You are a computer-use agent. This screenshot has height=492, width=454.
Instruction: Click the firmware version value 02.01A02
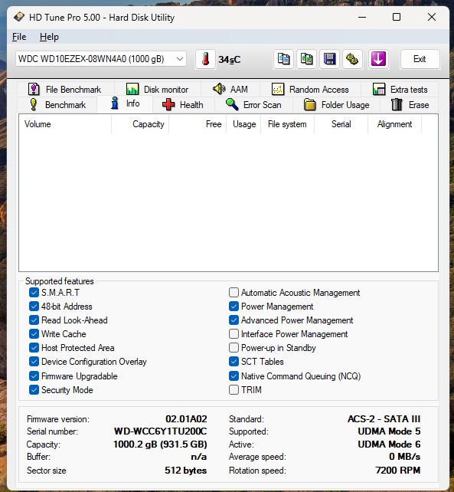(186, 419)
